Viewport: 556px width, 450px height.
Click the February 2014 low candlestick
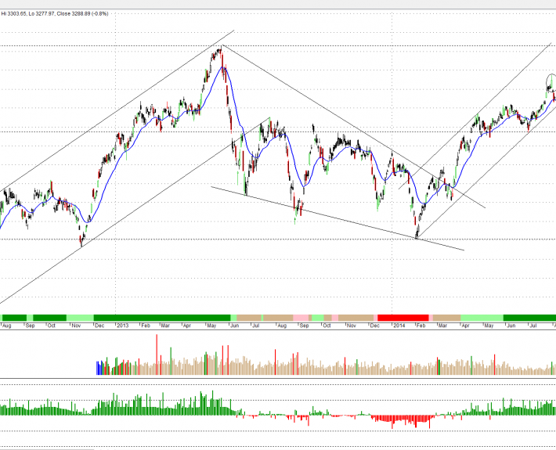pos(417,232)
